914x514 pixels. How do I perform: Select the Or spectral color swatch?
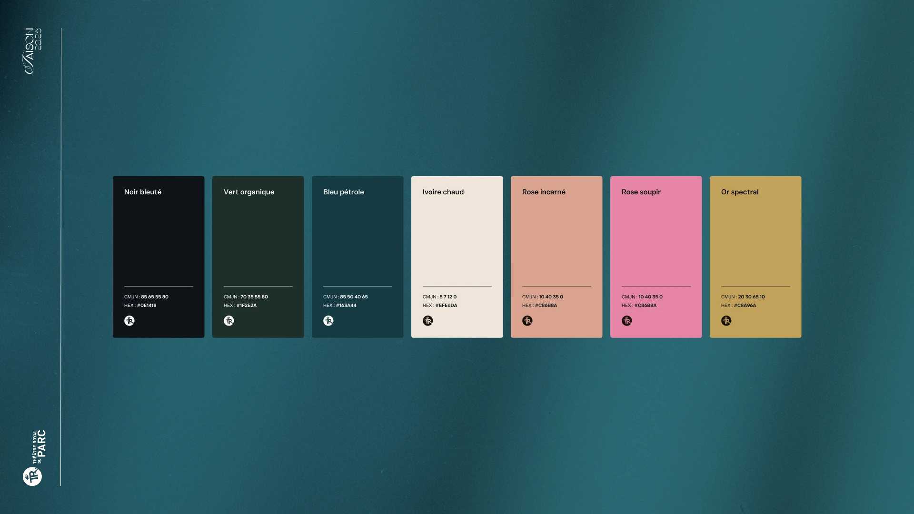coord(755,238)
